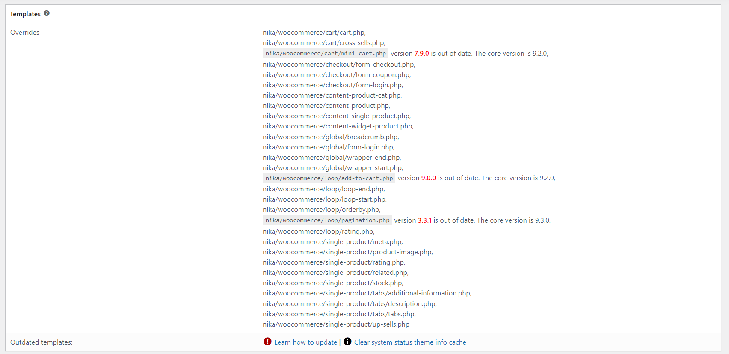Click single-product/up-sells.php entry
729x354 pixels.
[x=336, y=324]
